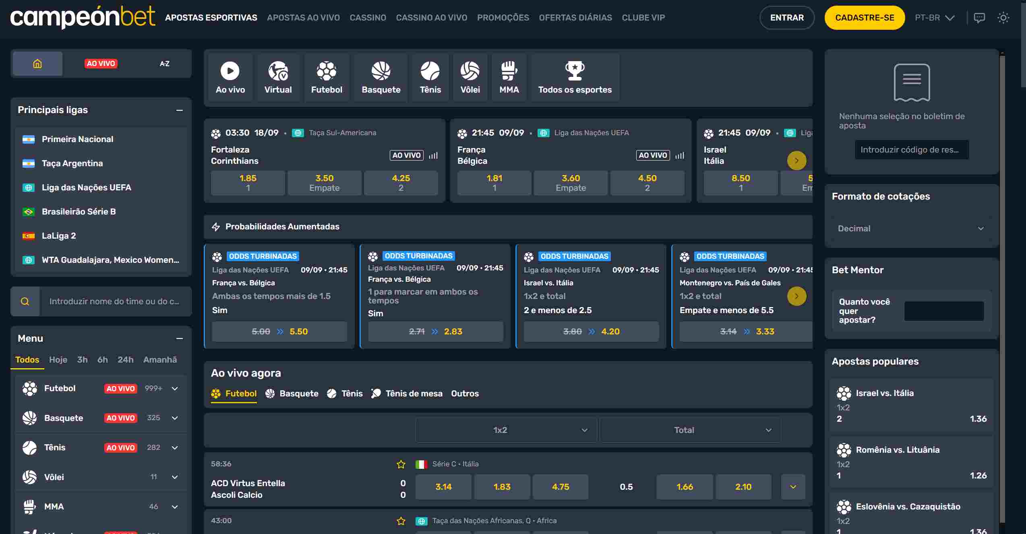Click the MMA glove icon in Menu

[30, 507]
